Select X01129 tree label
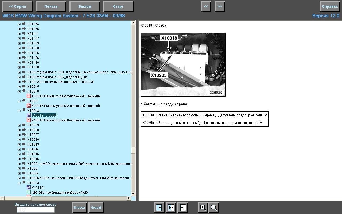Viewport: 342px width, 214px height. pyautogui.click(x=33, y=63)
